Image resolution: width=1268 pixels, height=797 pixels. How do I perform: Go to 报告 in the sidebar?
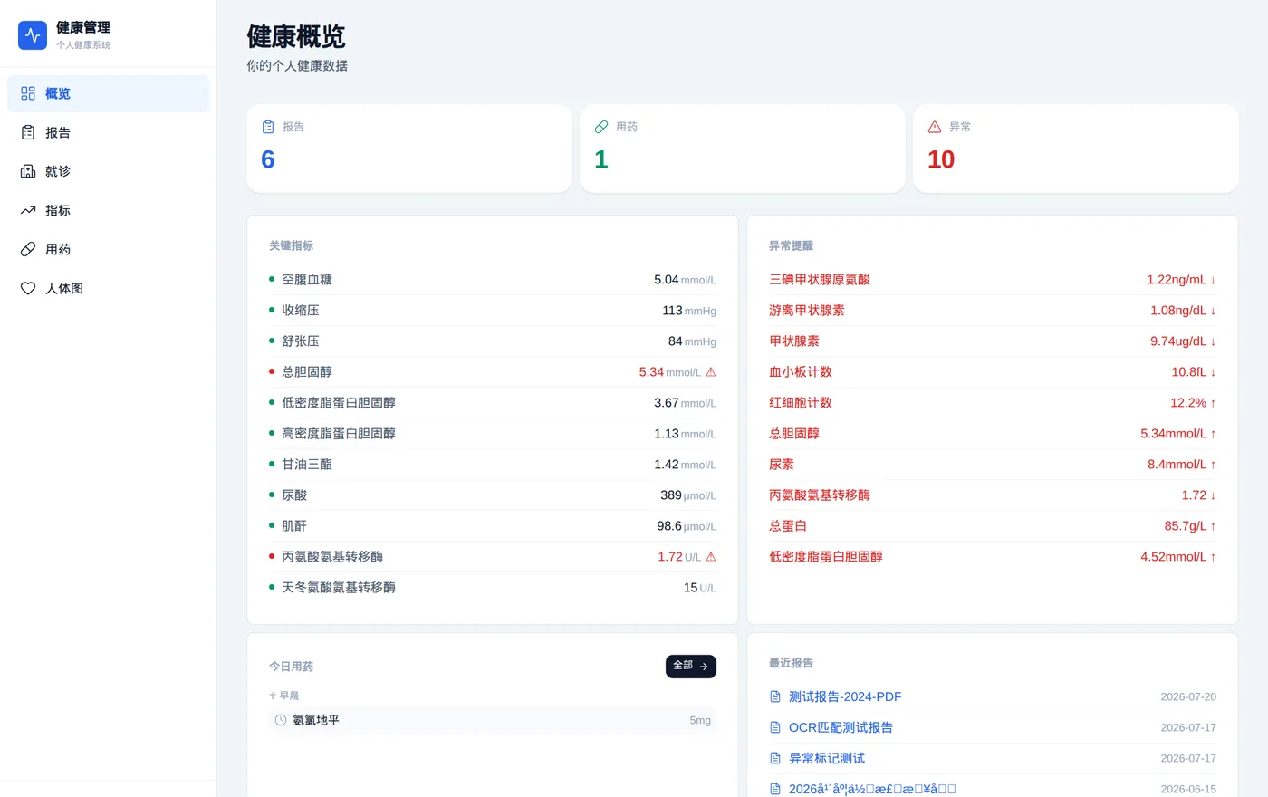click(x=108, y=132)
